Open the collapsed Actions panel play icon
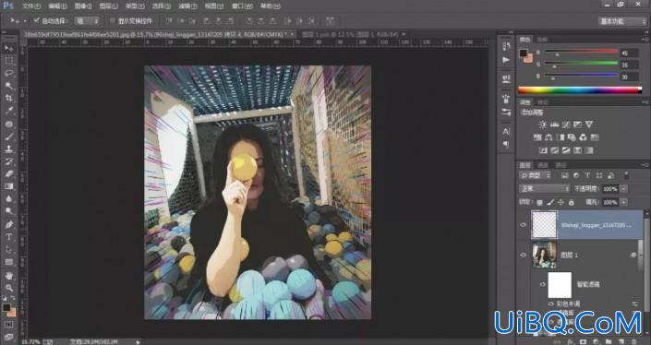Screen dimensions: 651x345 (506, 60)
